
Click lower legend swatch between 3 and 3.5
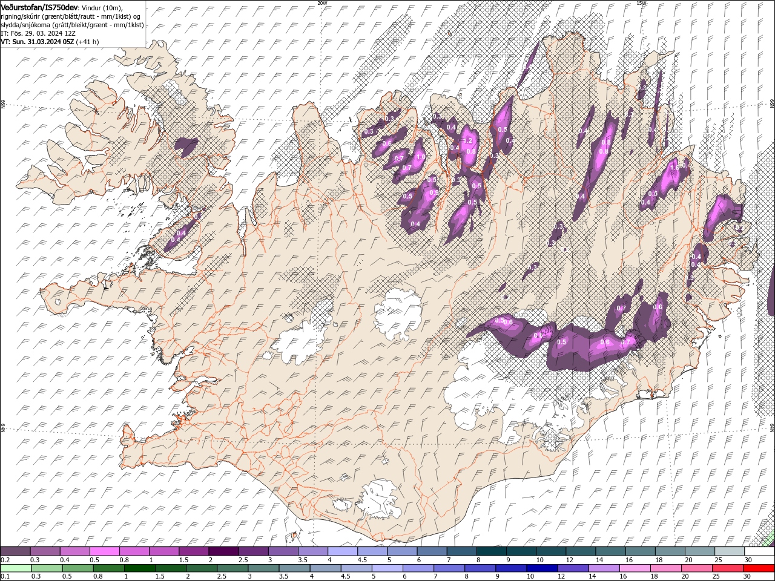point(263,568)
